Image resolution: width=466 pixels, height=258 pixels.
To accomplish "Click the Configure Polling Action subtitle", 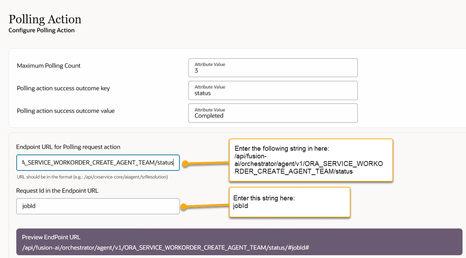I will point(42,30).
